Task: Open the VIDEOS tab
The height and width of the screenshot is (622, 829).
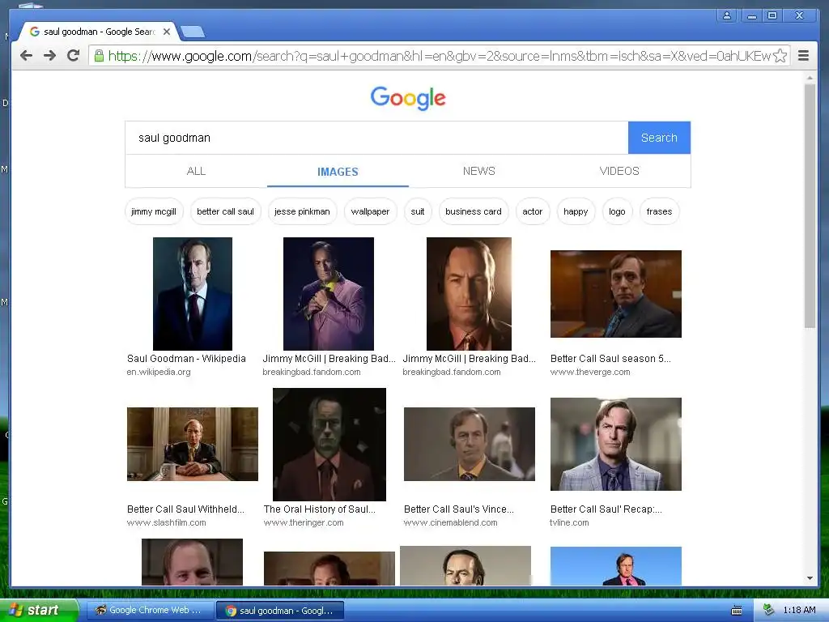Action: (x=619, y=171)
